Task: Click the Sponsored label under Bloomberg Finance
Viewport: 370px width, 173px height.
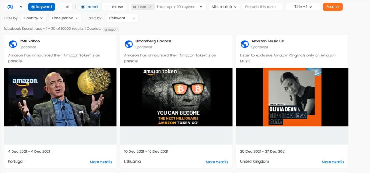Action: point(144,47)
